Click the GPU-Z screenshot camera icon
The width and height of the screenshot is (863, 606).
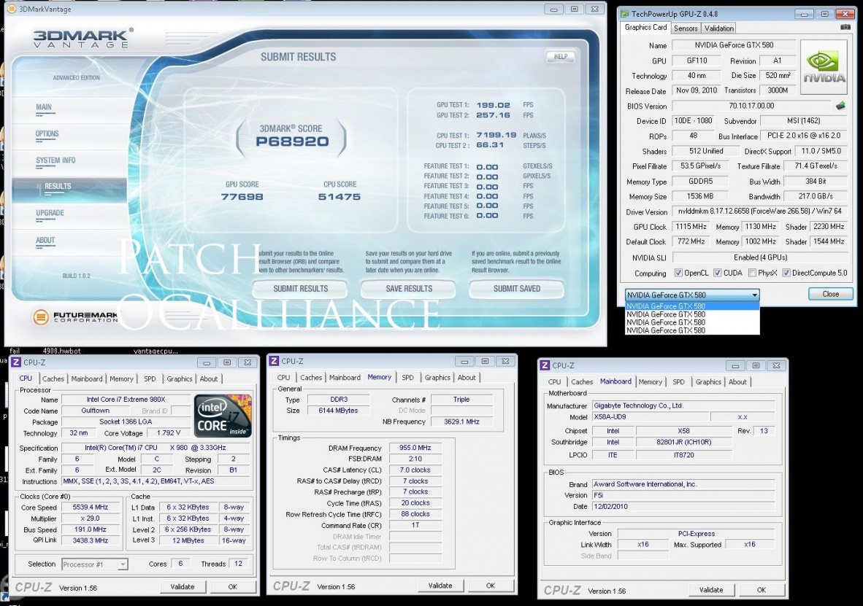[845, 28]
